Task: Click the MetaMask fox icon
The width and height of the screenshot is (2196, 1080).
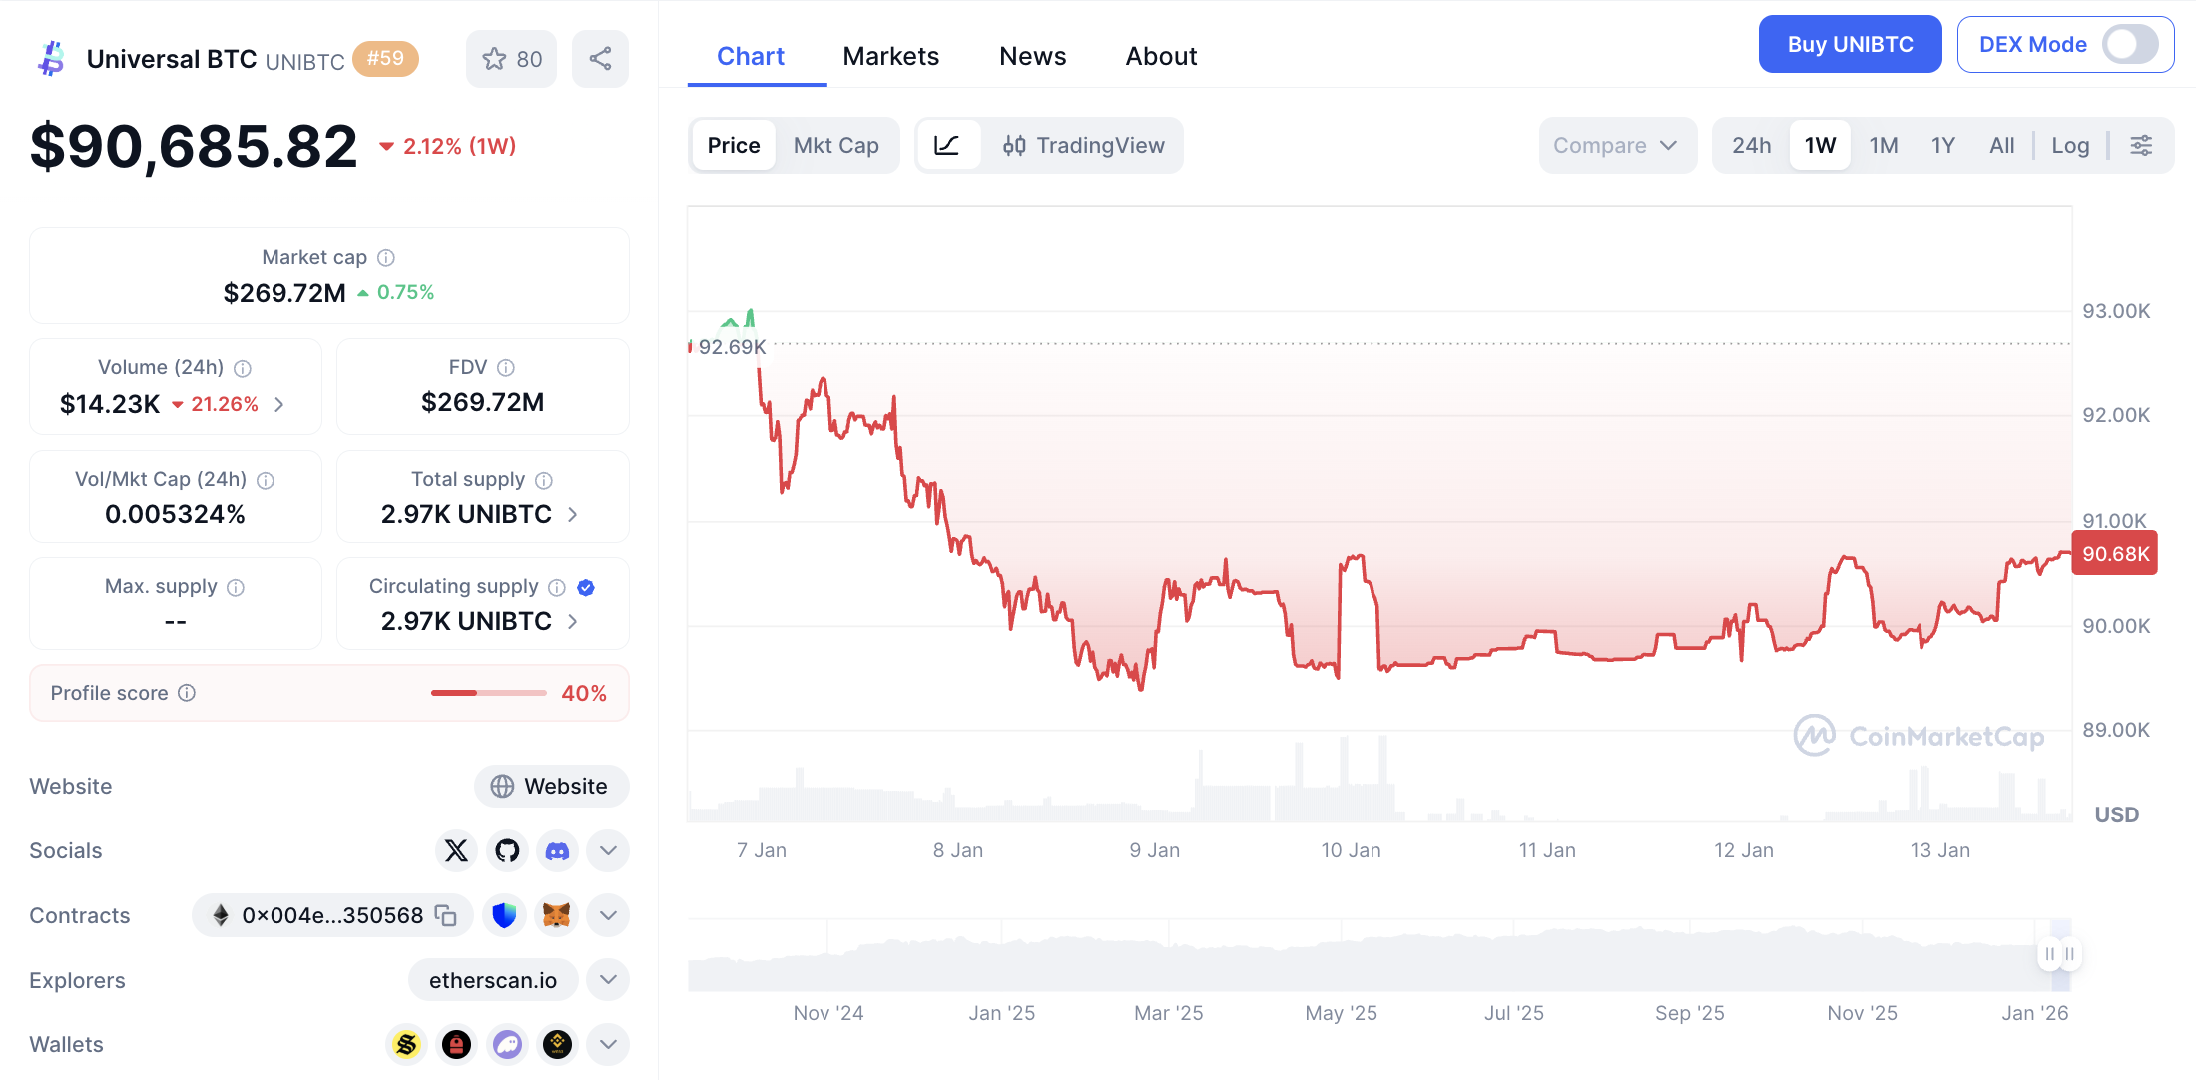Action: 556,915
